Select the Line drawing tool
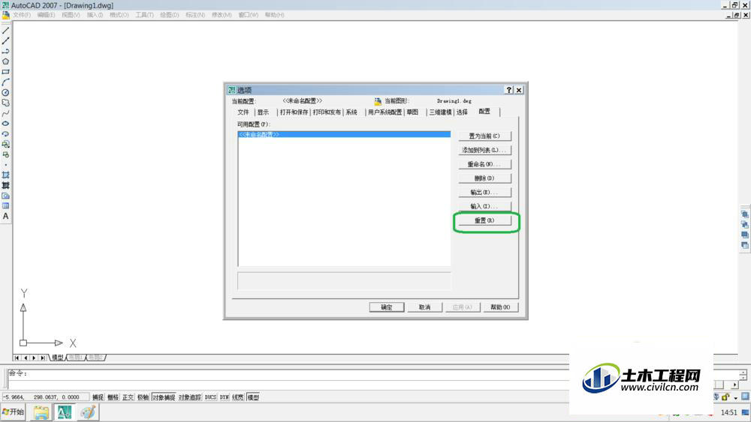Viewport: 751px width, 422px height. pos(6,31)
